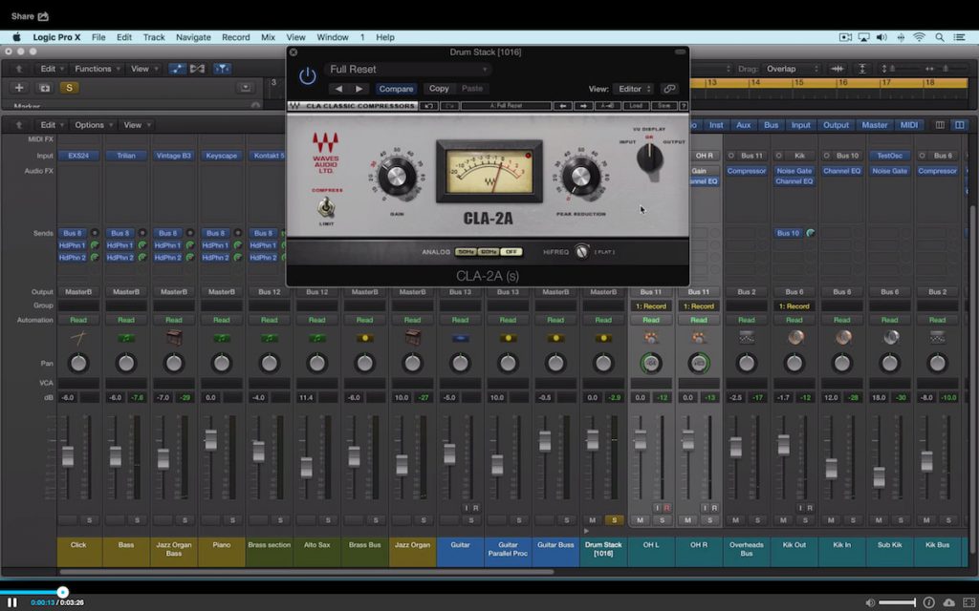Click the Sub Kik channel icon
979x611 pixels.
pos(890,337)
